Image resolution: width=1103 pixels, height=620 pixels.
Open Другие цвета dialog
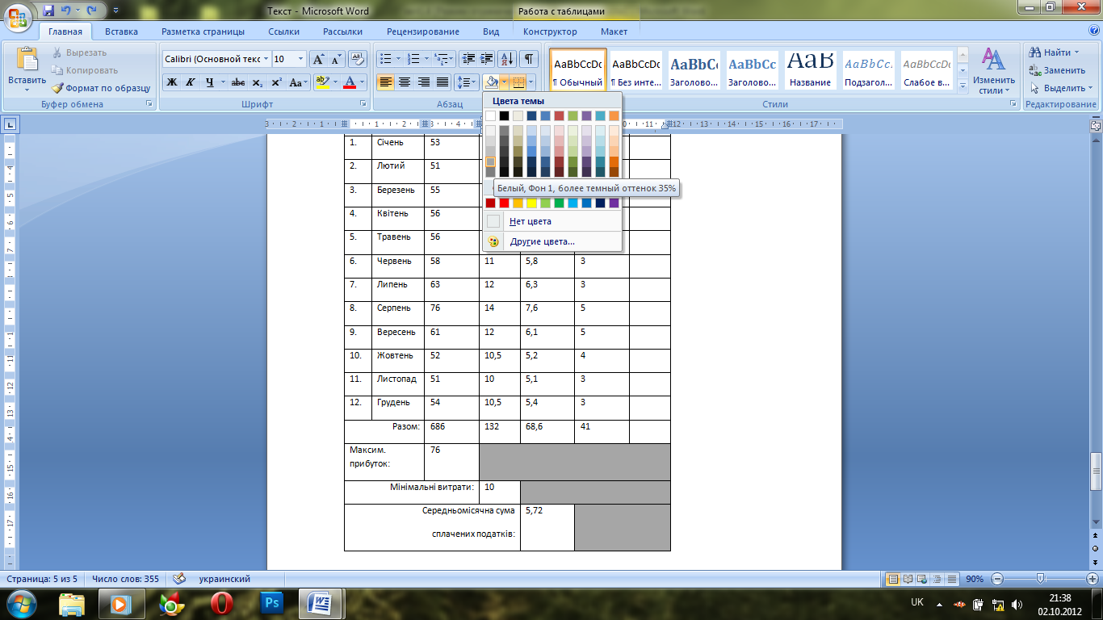[552, 241]
